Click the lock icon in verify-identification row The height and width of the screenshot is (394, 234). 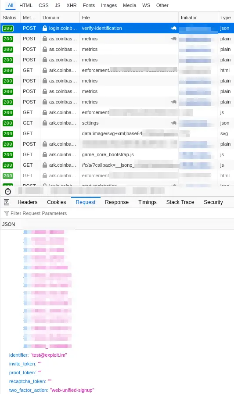click(x=45, y=28)
